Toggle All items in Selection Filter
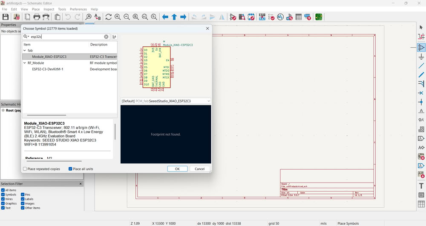The image size is (426, 226). (x=3, y=190)
